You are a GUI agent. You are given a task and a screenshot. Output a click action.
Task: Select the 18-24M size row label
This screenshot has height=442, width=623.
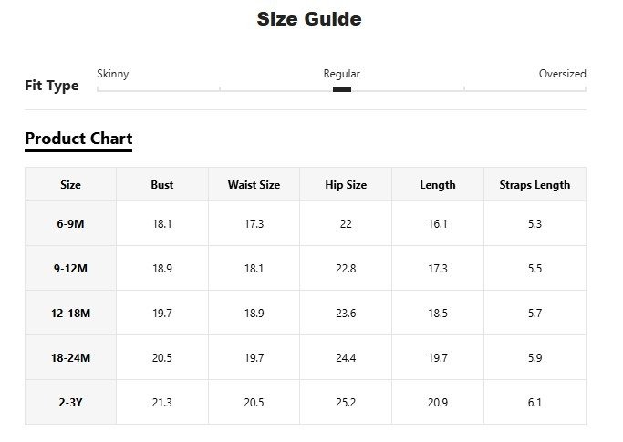coord(70,358)
